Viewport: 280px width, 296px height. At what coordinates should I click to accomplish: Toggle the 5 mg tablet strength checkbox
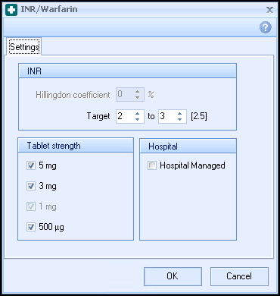pyautogui.click(x=31, y=165)
